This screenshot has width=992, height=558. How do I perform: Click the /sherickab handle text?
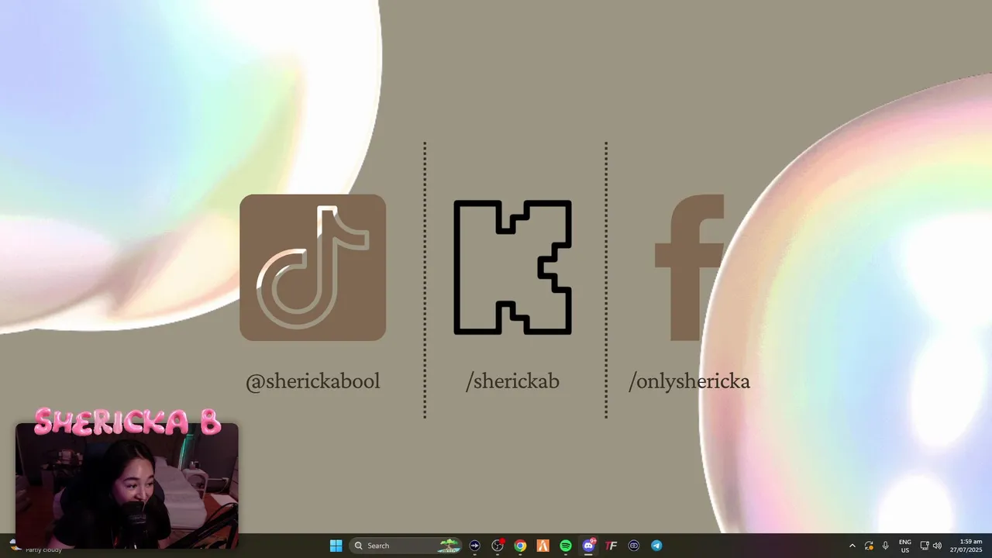(512, 381)
